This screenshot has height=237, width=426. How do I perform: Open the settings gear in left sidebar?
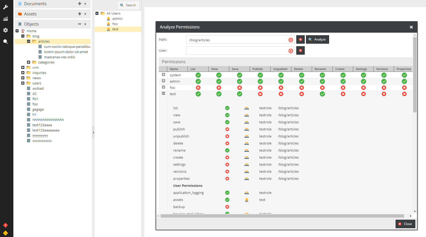[x=6, y=30]
